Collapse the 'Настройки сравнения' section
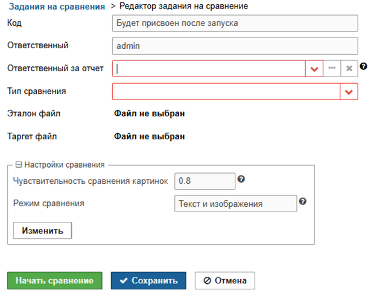 point(19,165)
